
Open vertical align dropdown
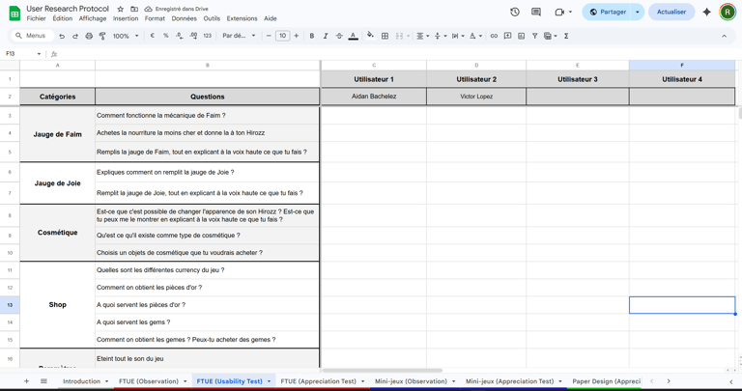tap(441, 36)
